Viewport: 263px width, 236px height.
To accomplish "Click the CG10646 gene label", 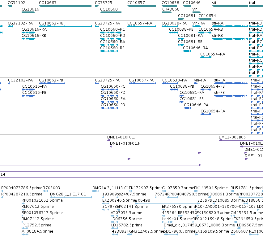I will (192, 3).
